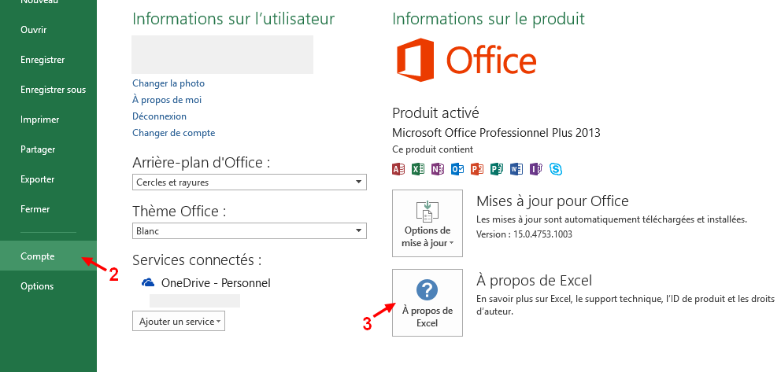Open Options de mise à jour menu
Screen dimensions: 781x372
pos(428,223)
